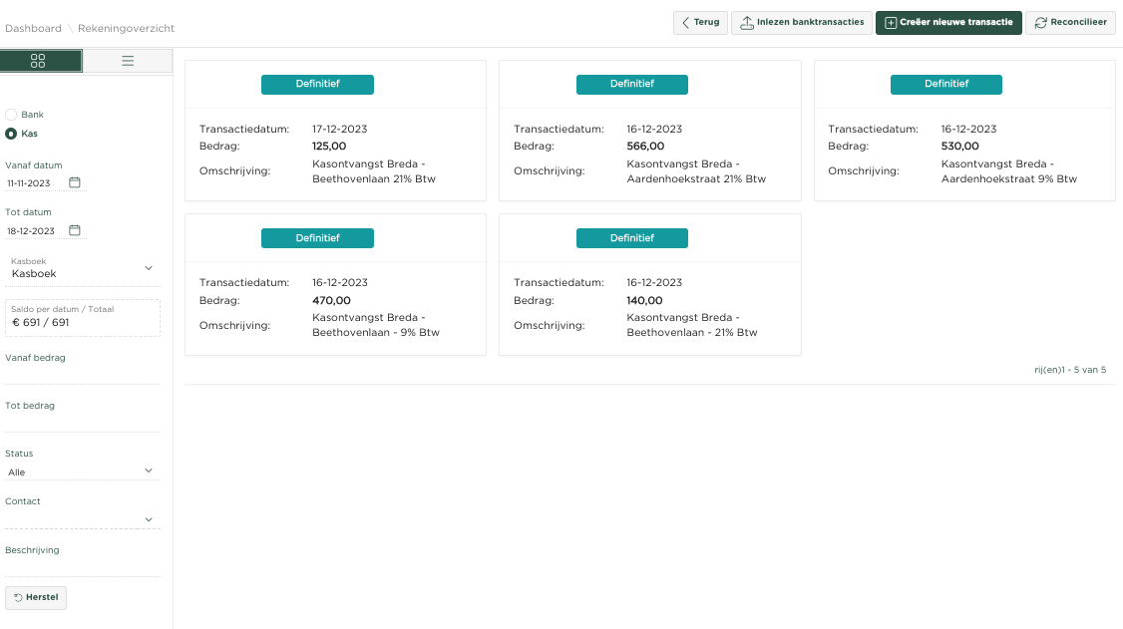Viewport: 1123px width, 629px height.
Task: Open the Status dropdown
Action: (83, 472)
